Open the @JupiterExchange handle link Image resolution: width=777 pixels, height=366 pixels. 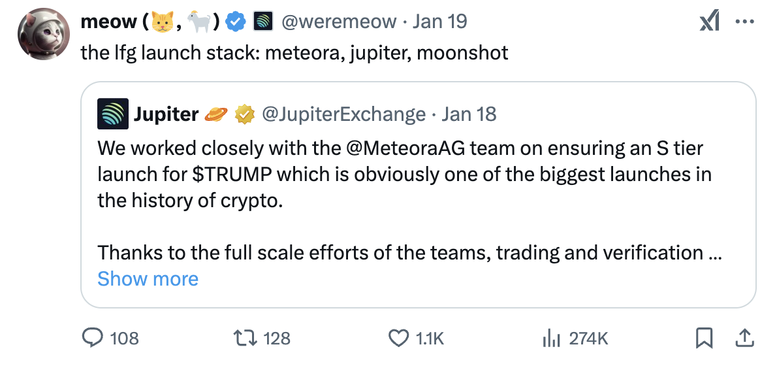343,115
